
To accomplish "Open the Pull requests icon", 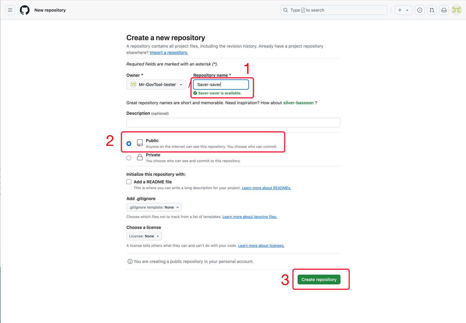I will 432,10.
